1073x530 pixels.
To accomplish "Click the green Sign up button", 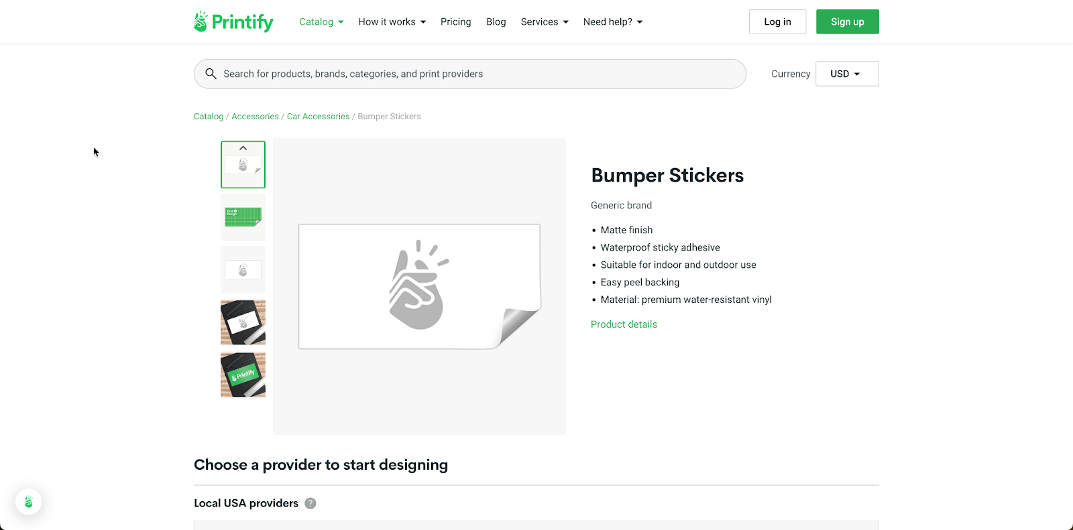I will tap(848, 21).
